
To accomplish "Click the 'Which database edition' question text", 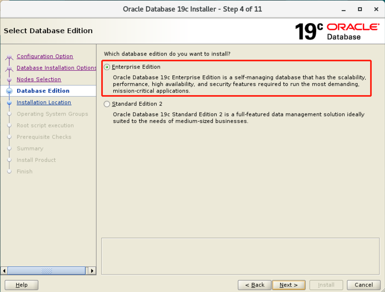I will (x=167, y=54).
